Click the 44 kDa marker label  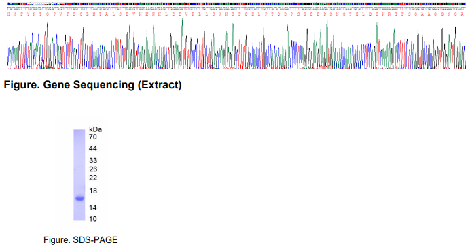93,148
